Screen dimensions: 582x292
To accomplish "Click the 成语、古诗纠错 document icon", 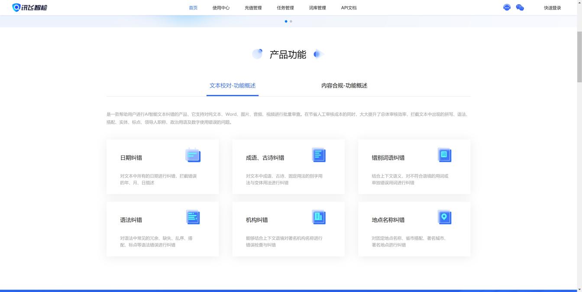I will coord(319,155).
